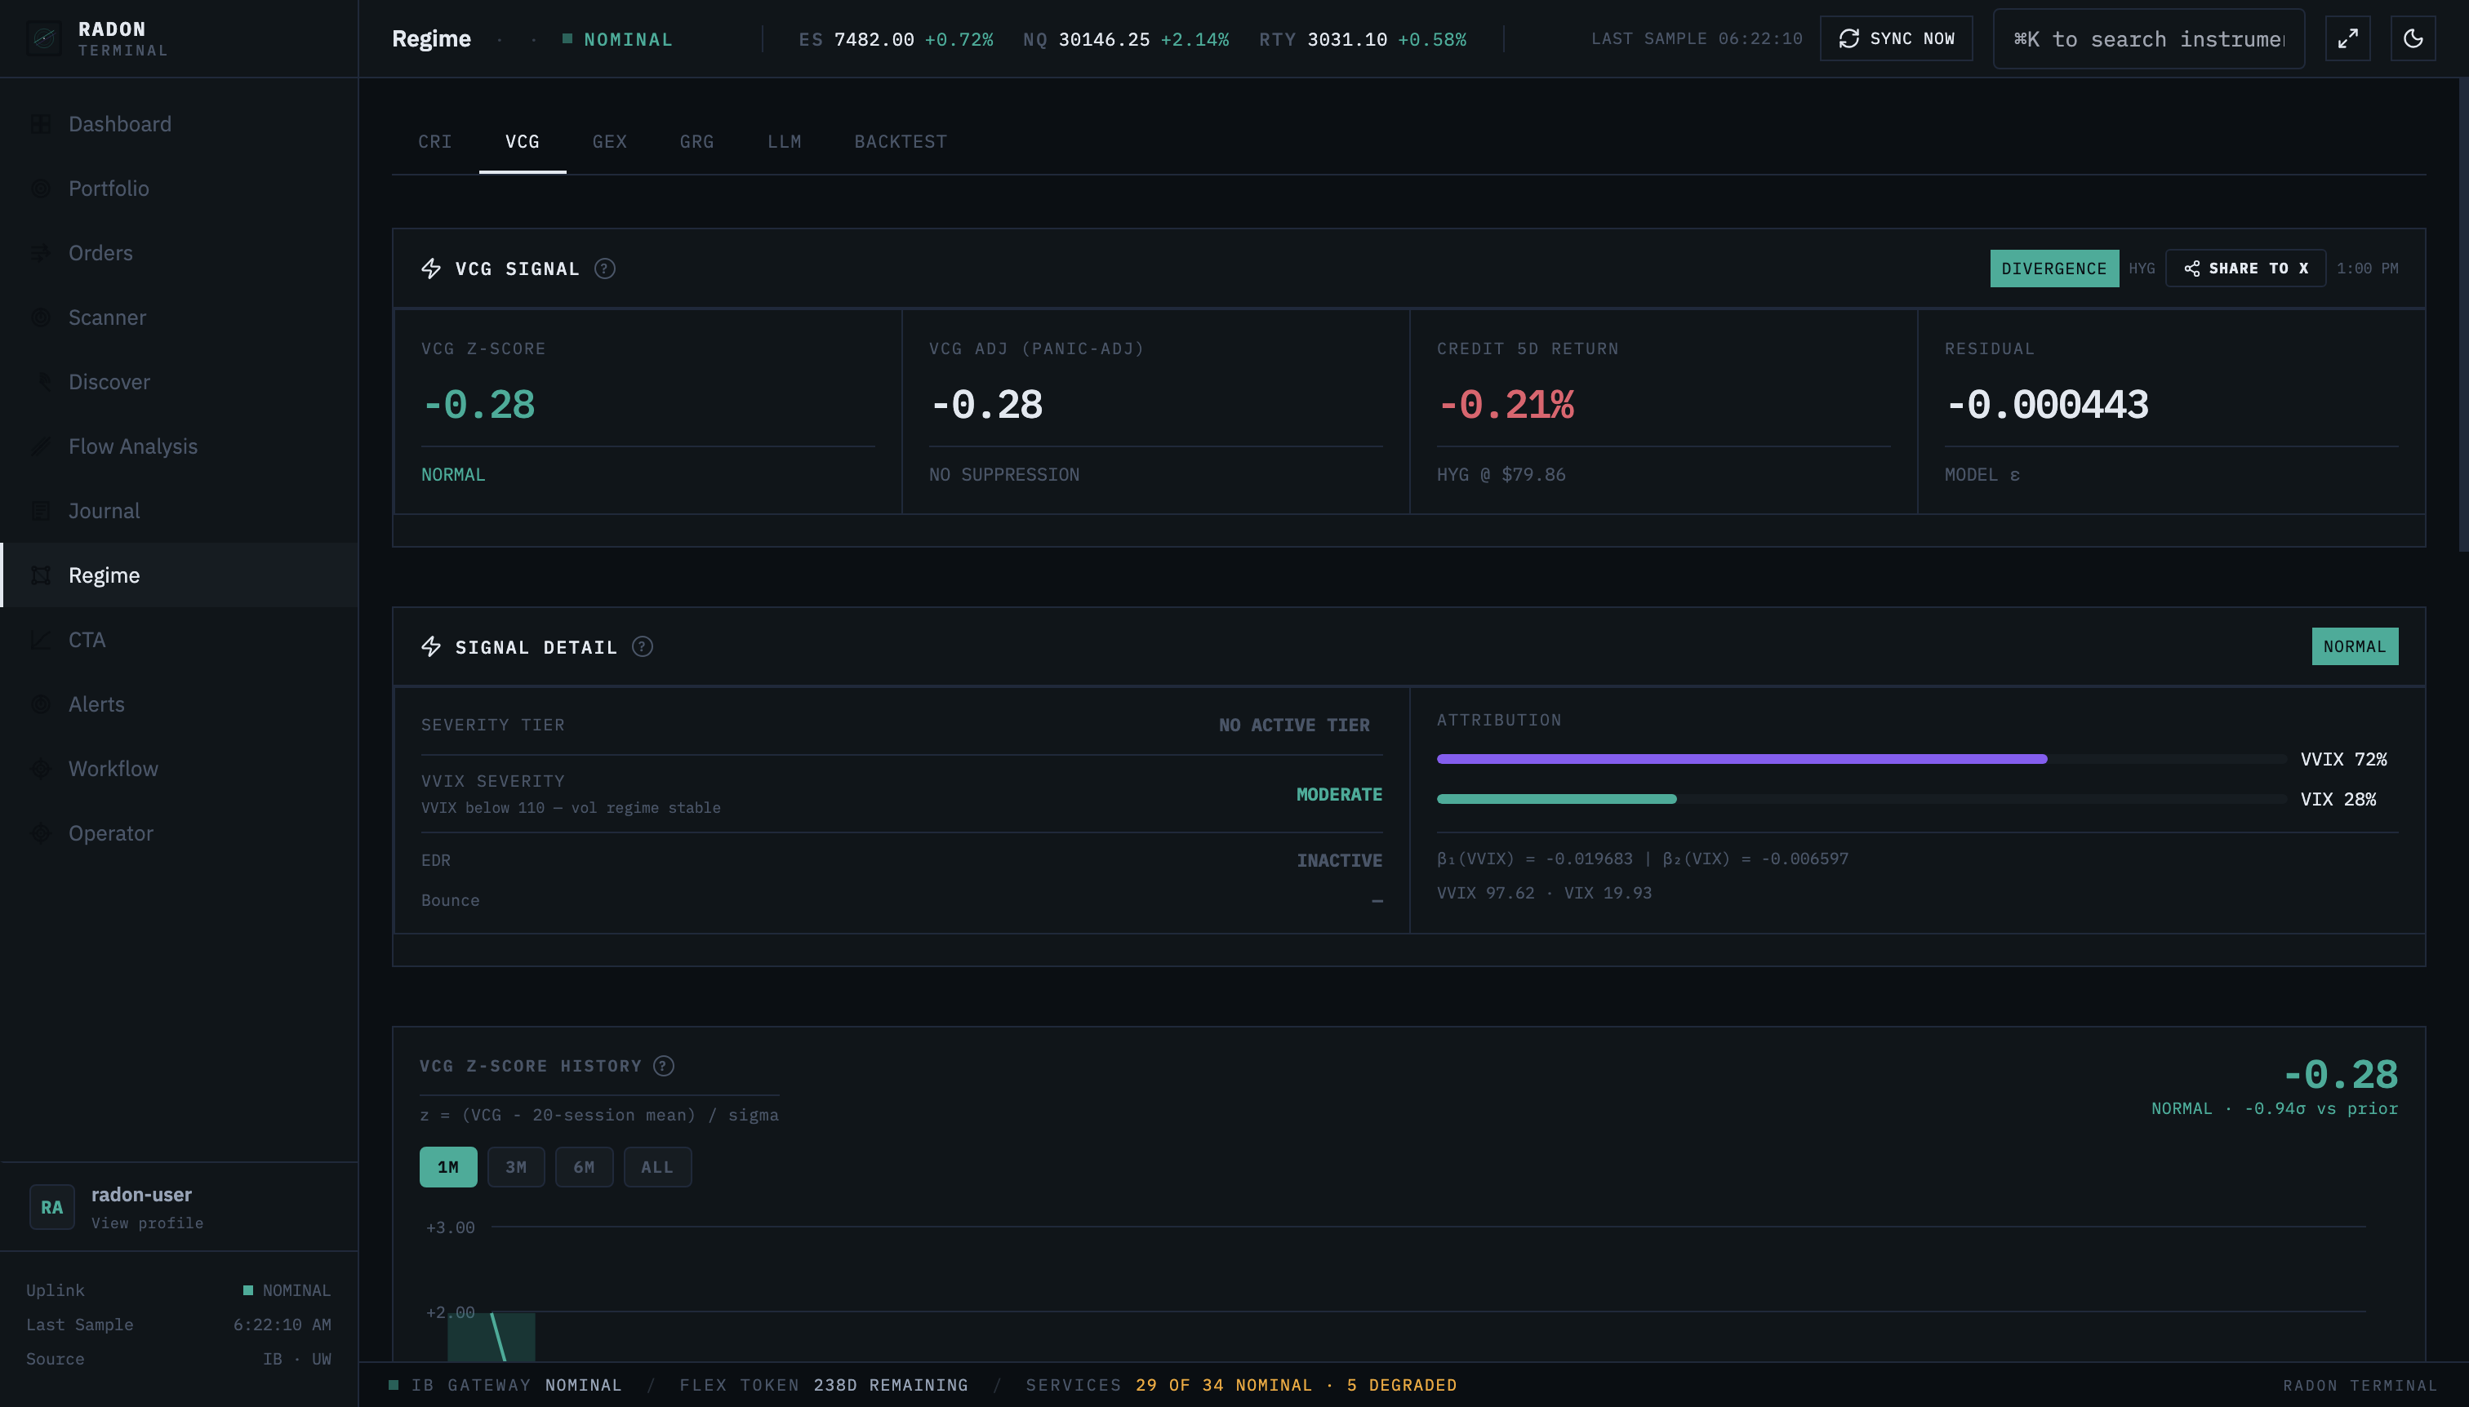Screen dimensions: 2469x1407
Task: Click the Radon Terminal logo icon
Action: (x=43, y=38)
